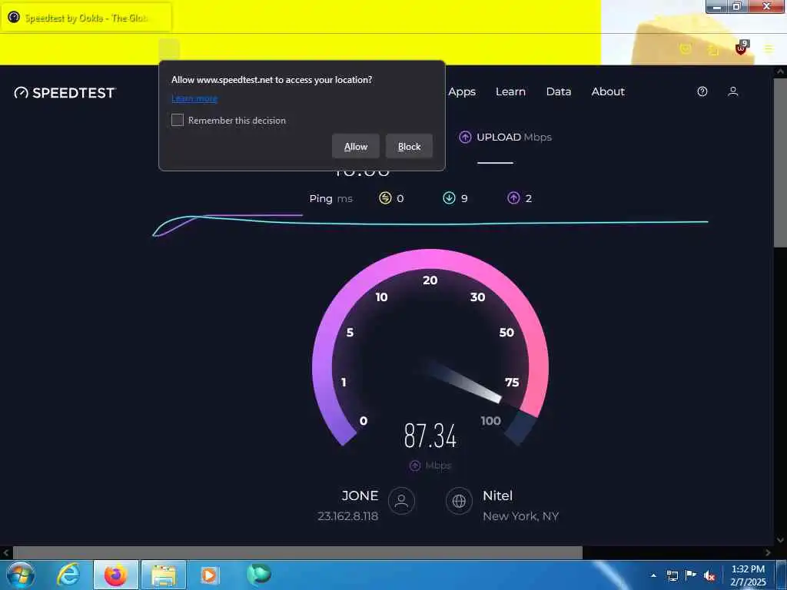This screenshot has width=787, height=590.
Task: Open the Windows Start button
Action: (x=20, y=575)
